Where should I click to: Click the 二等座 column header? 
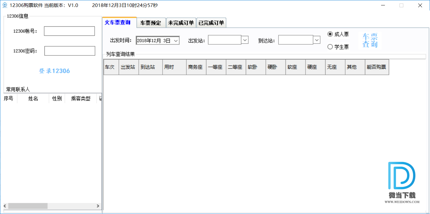point(236,67)
